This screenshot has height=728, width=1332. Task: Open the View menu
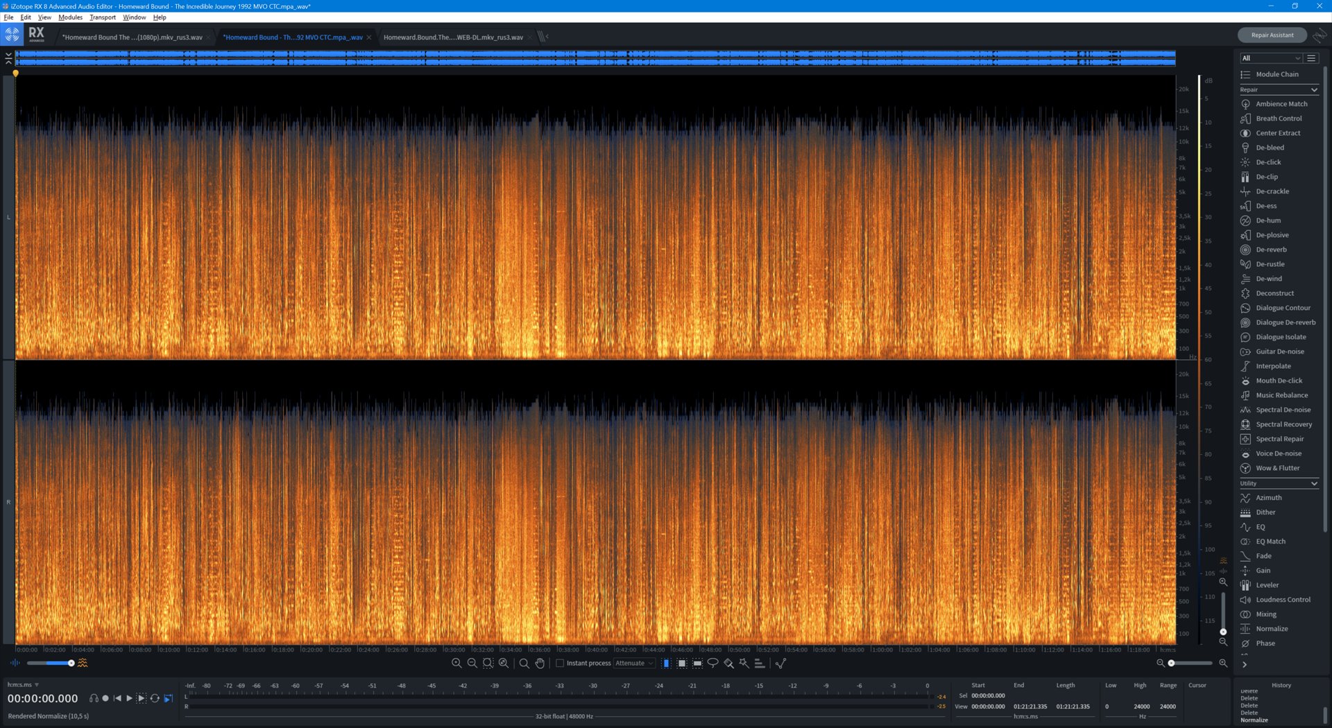click(44, 17)
